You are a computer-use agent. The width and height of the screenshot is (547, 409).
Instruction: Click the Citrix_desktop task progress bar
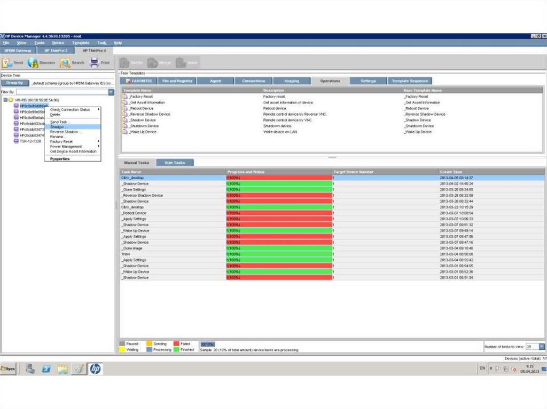(x=279, y=178)
